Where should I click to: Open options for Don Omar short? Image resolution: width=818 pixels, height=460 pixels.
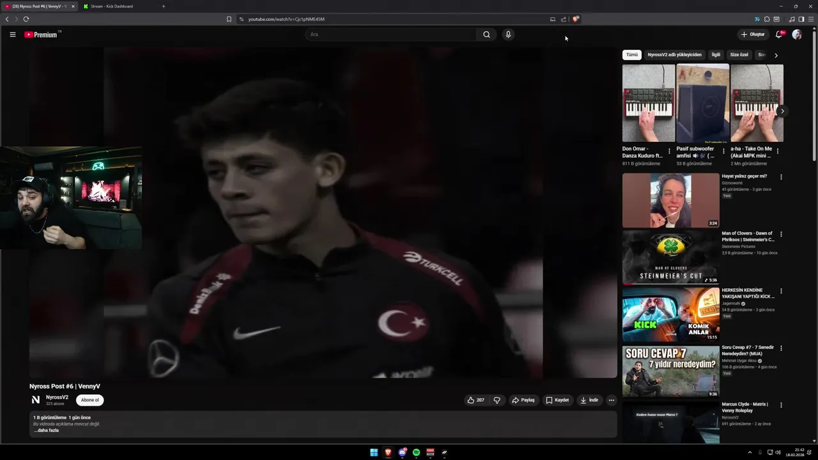point(669,151)
